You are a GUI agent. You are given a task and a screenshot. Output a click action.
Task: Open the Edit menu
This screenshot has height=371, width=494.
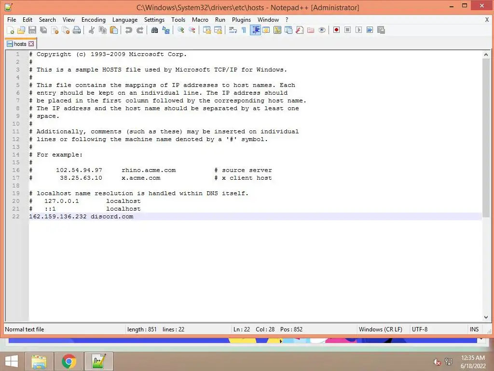[27, 19]
